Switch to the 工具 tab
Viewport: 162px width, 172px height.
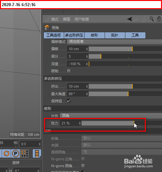135,35
